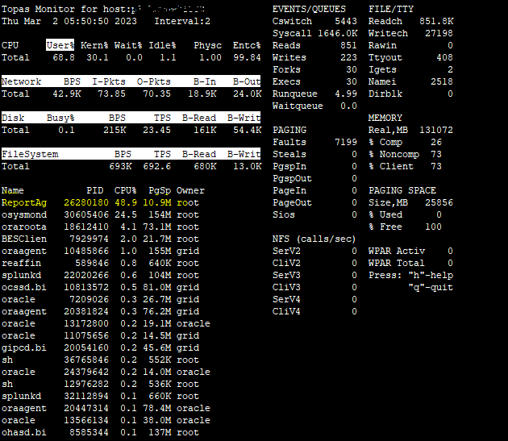Select the FILE/TTY heading
Viewport: 508px width, 441px height.
pos(391,9)
